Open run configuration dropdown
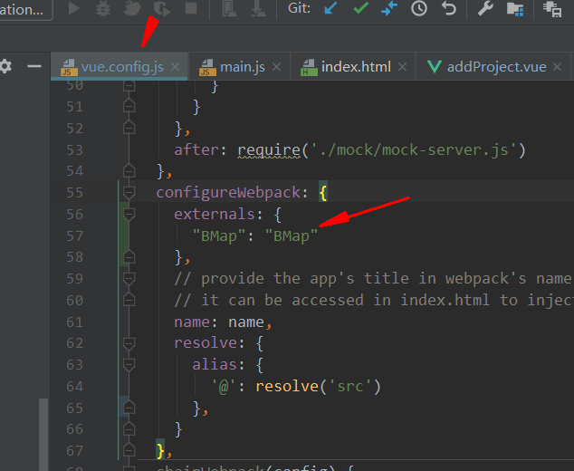The image size is (574, 471). point(25,10)
